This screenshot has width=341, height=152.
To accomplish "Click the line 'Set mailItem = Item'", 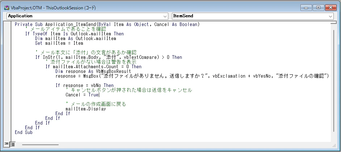I will click(59, 43).
